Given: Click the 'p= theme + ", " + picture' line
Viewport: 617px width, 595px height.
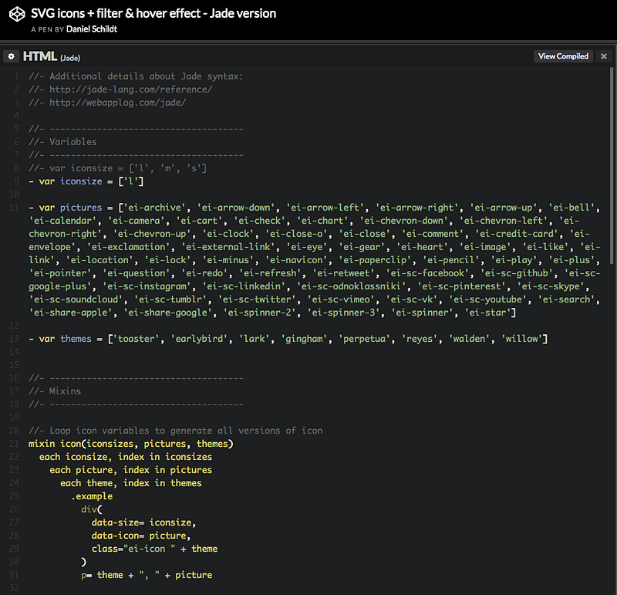Looking at the screenshot, I should [147, 575].
